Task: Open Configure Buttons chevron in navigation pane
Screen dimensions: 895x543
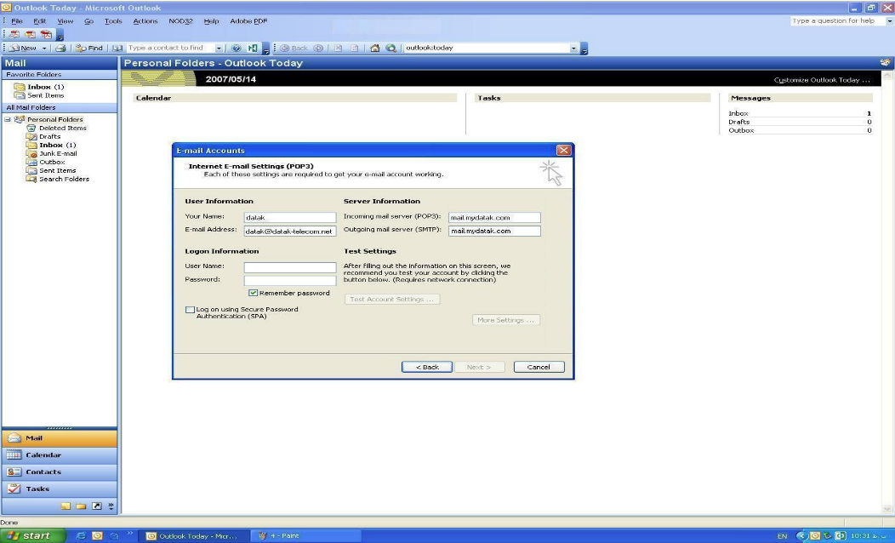Action: pos(111,506)
